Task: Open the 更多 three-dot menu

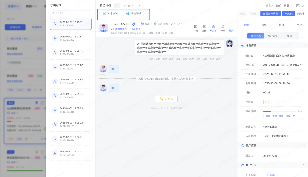Action: pos(231,26)
